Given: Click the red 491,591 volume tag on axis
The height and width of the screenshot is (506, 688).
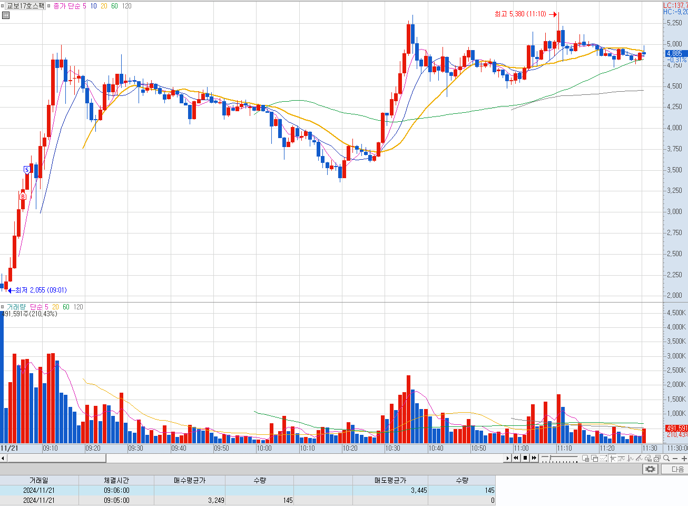Looking at the screenshot, I should coord(676,428).
